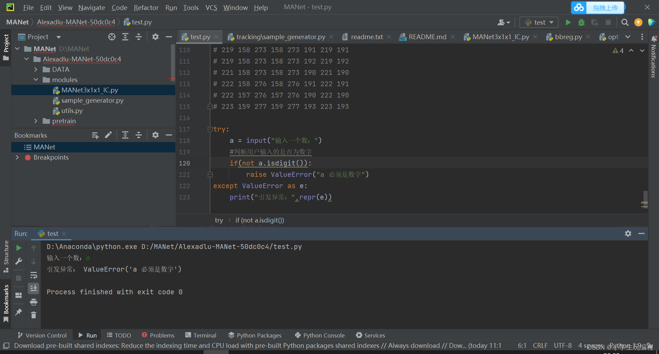
Task: Collapse all in Project panel toolbar
Action: tap(139, 37)
